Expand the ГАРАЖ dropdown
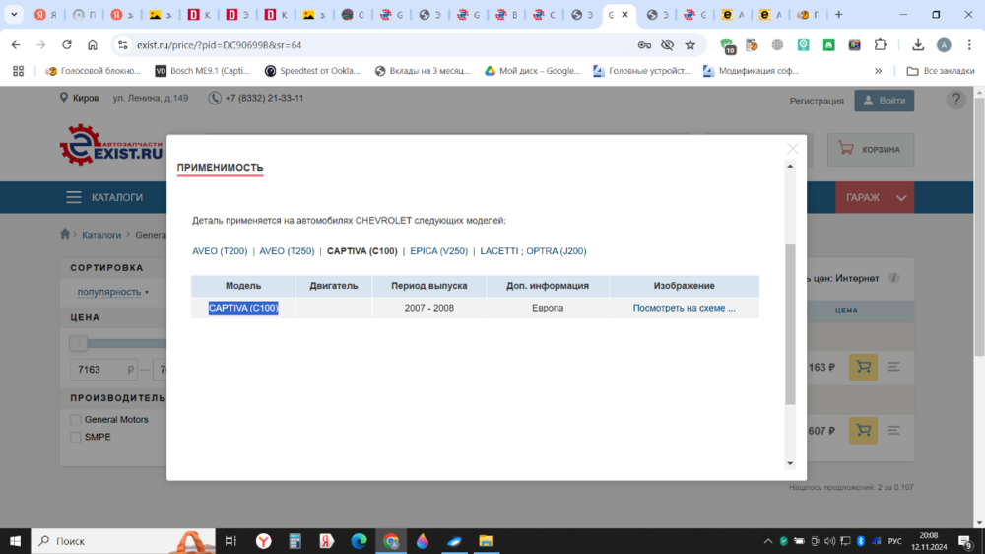The height and width of the screenshot is (554, 985). 875,197
